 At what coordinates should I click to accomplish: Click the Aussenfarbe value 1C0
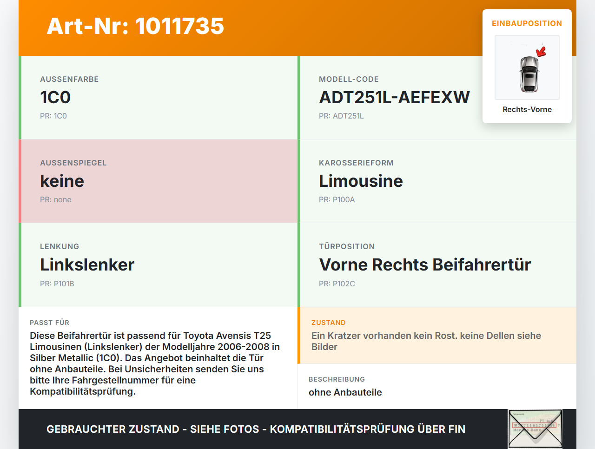pos(55,97)
